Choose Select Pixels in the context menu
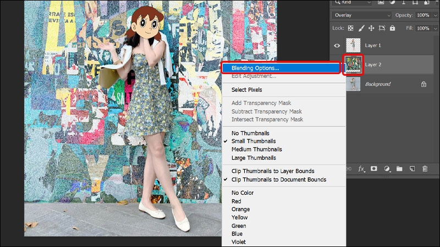Viewport: 440px width, 247px height. (246, 90)
